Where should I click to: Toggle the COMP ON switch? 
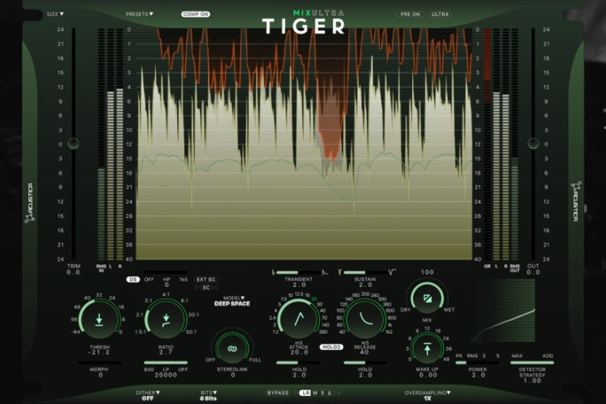(196, 15)
